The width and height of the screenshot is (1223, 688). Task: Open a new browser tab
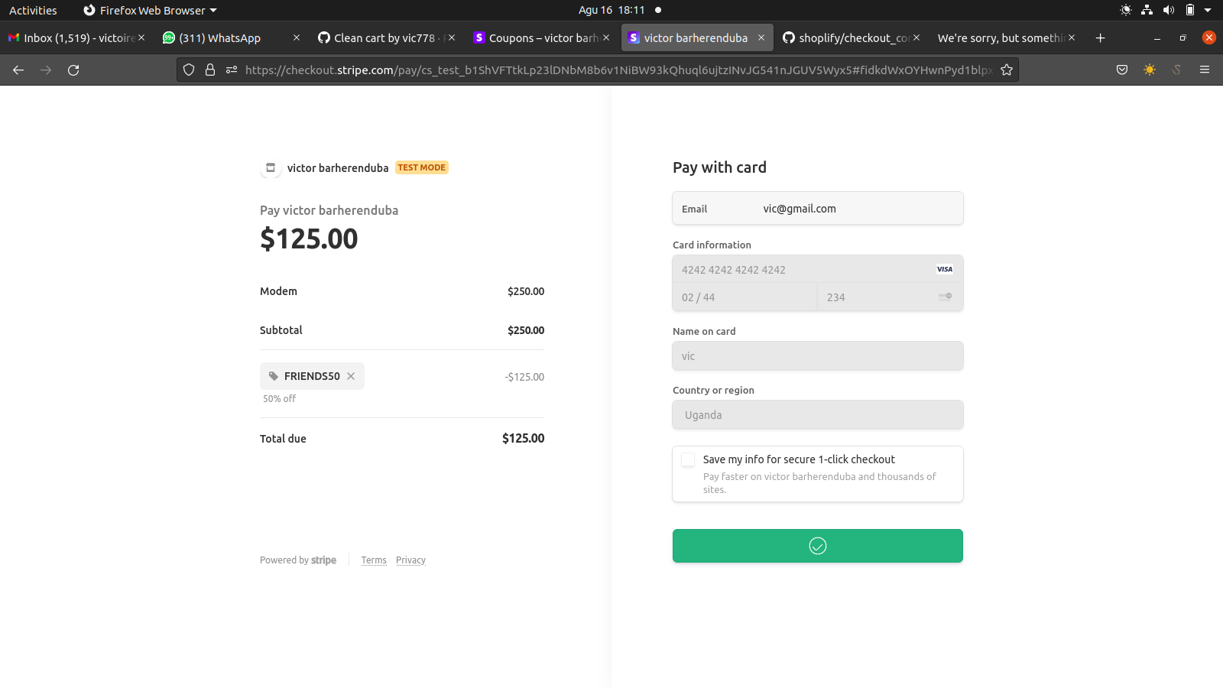click(x=1100, y=37)
